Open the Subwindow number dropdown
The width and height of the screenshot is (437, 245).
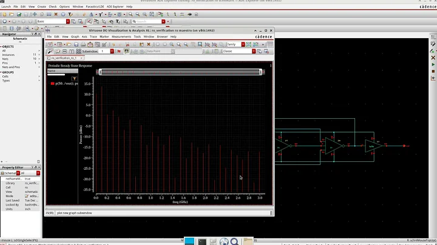[112, 51]
